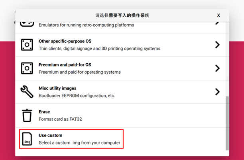Viewport: 244px width, 160px height.
Task: Select the Use custom option label
Action: pos(51,135)
